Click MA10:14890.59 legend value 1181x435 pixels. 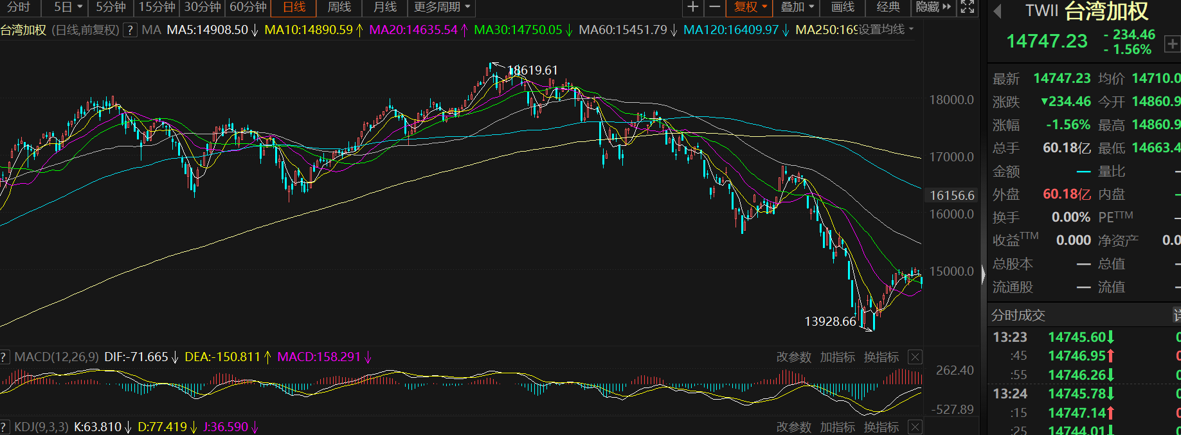(309, 30)
